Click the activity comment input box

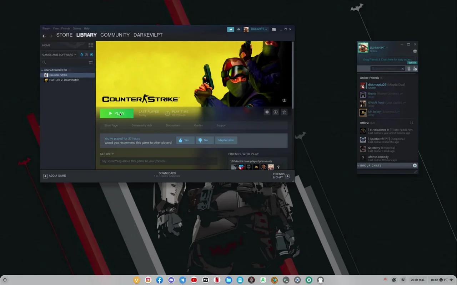tap(159, 161)
